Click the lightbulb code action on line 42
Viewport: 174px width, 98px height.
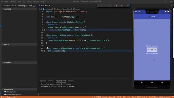click(x=48, y=48)
